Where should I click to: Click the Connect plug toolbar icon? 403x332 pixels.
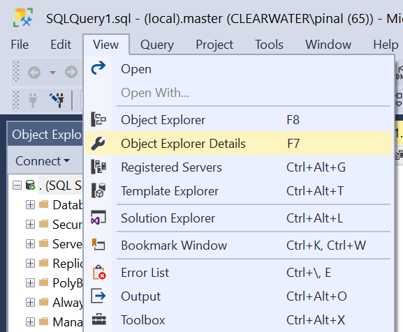coord(33,100)
